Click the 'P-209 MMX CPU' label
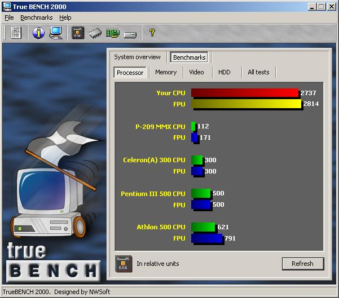This screenshot has height=298, width=339. [160, 127]
